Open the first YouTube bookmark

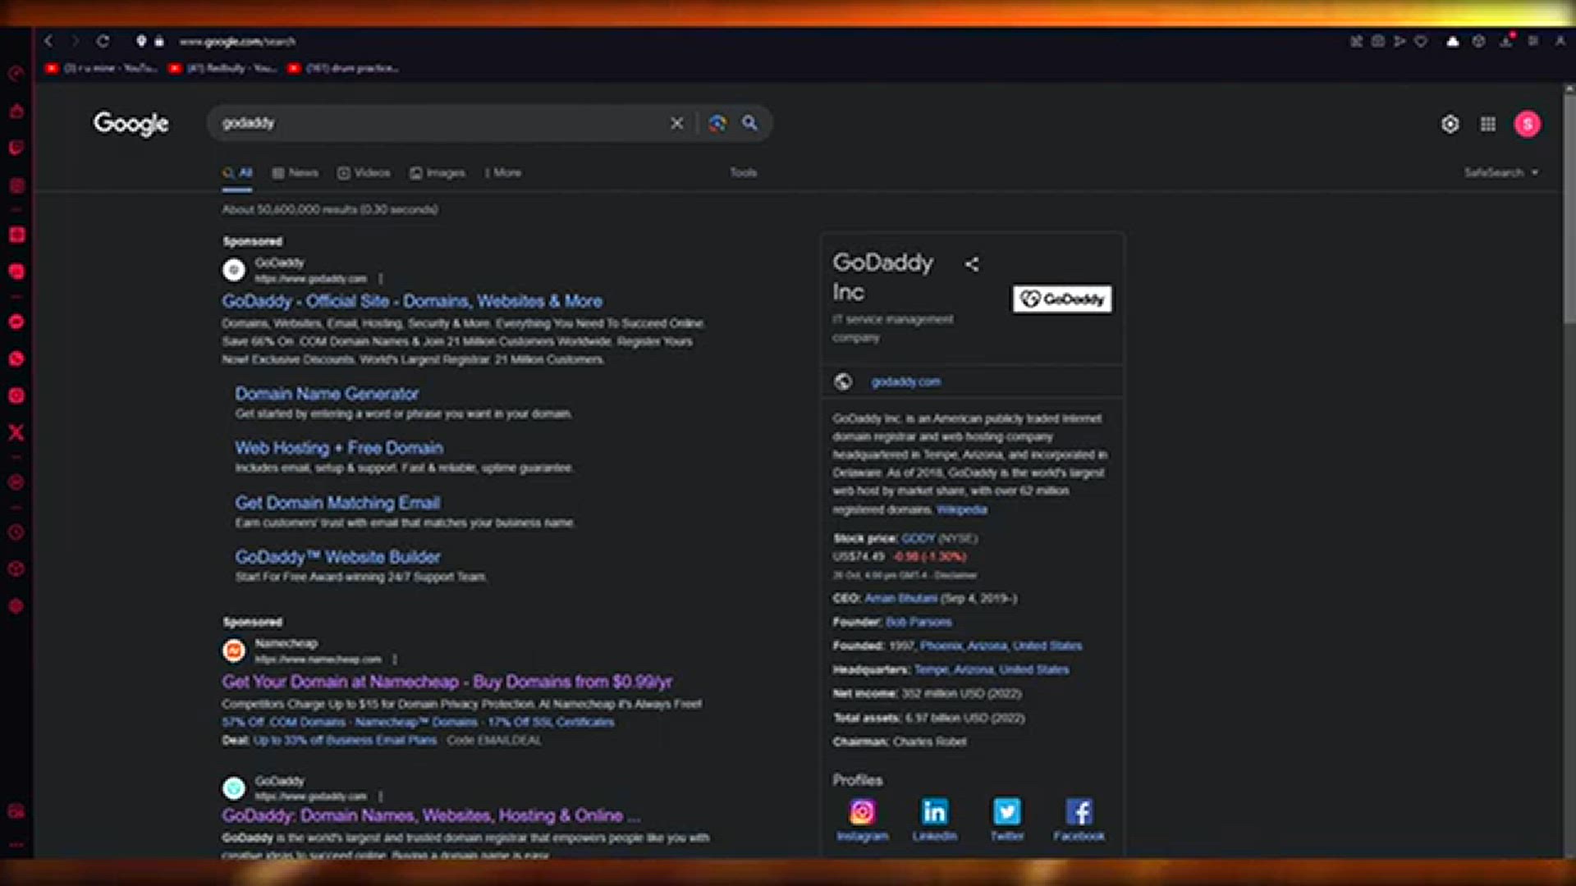102,68
